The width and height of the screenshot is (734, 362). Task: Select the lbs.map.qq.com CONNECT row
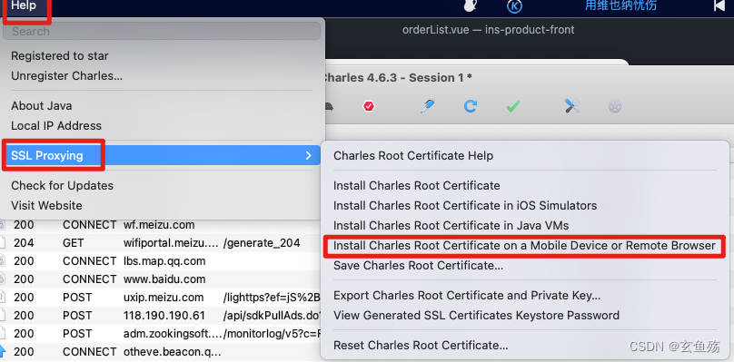160,261
